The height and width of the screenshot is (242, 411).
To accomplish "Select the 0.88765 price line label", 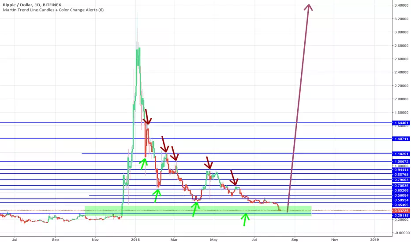I will tap(400, 175).
